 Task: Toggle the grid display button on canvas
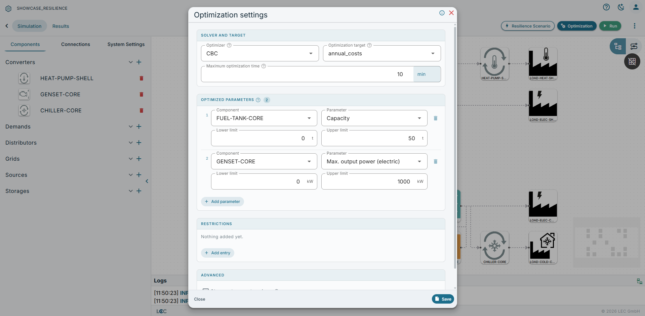tap(632, 61)
